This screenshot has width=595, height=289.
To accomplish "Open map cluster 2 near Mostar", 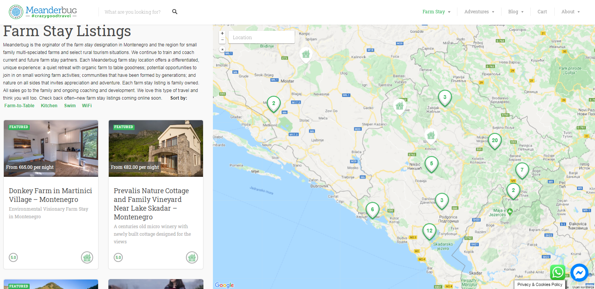I will (274, 104).
